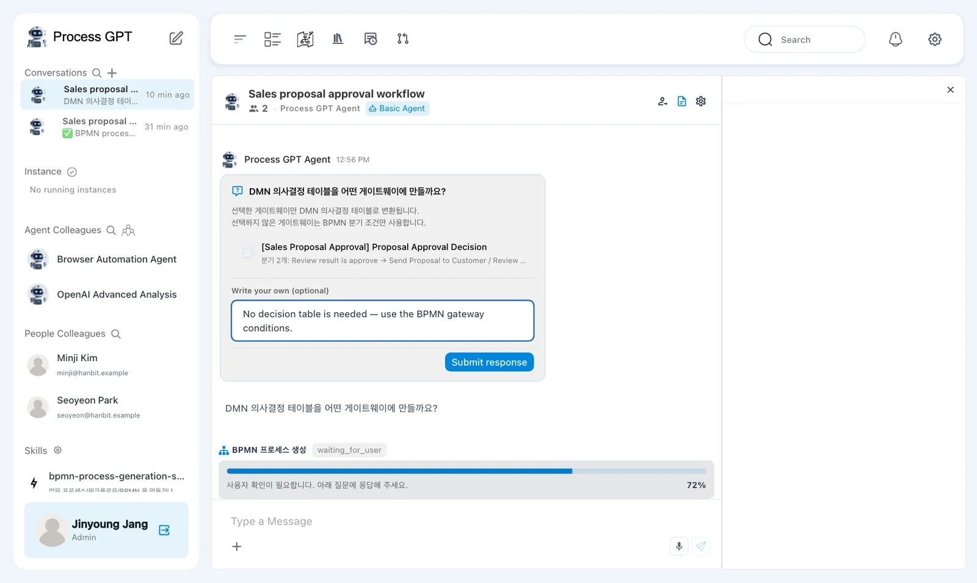
Task: Open the agent team group icon
Action: (128, 230)
